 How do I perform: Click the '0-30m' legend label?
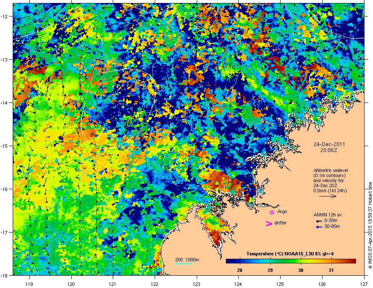click(331, 221)
